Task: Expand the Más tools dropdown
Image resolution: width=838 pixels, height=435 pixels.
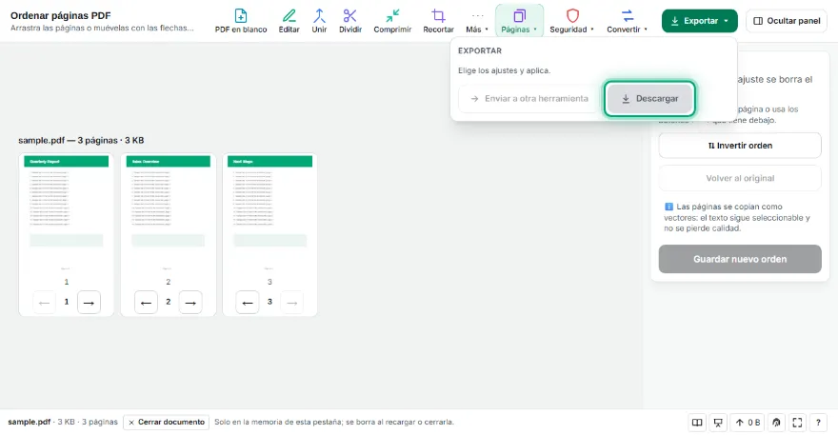Action: tap(477, 21)
